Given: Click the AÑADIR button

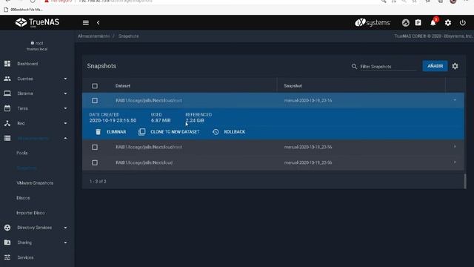Looking at the screenshot, I should click(x=435, y=66).
